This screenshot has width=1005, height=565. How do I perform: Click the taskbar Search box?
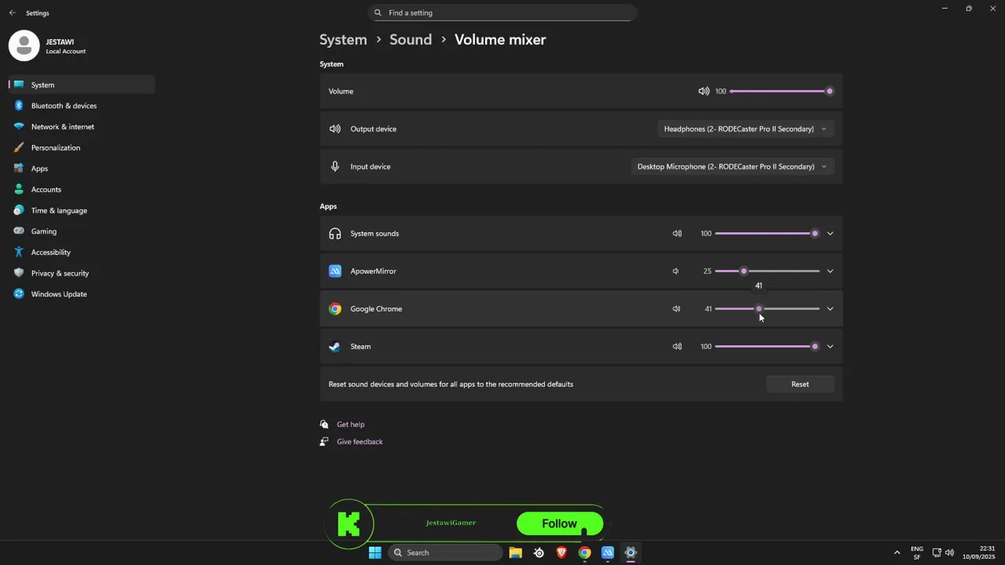(446, 552)
